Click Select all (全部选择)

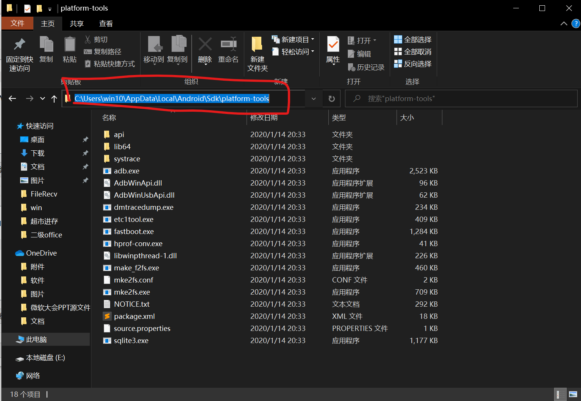413,39
